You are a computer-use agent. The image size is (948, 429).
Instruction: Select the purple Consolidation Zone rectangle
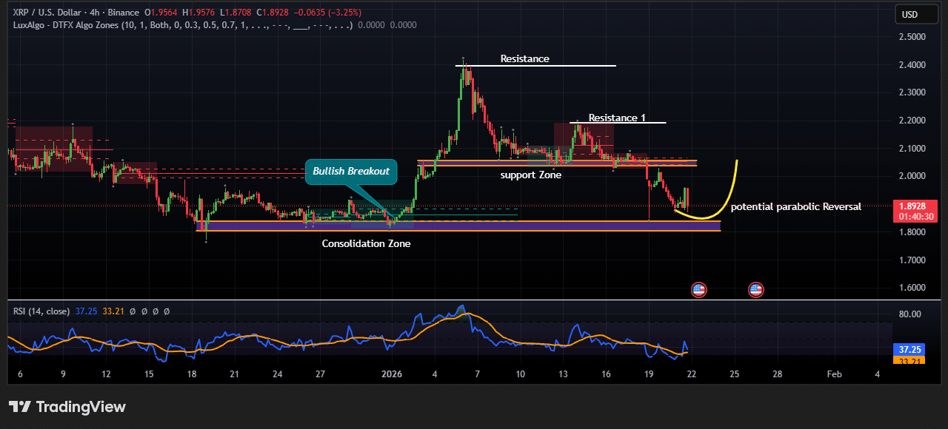tap(458, 226)
